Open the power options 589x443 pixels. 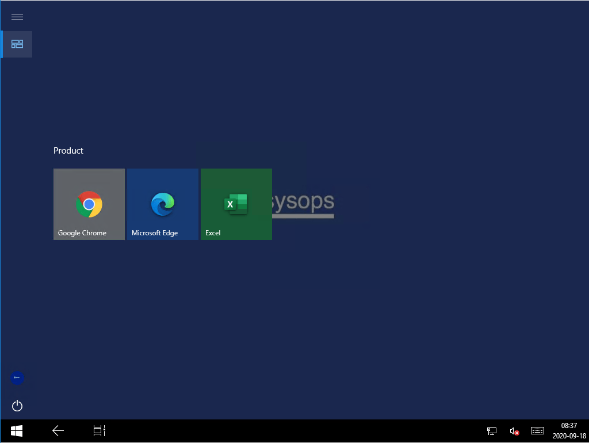pyautogui.click(x=17, y=406)
